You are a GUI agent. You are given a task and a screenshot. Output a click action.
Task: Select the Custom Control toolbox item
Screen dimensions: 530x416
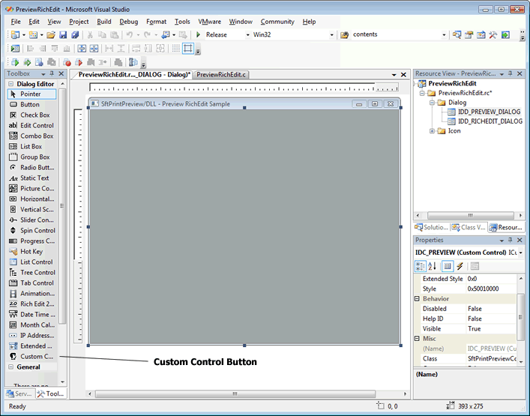click(x=36, y=357)
